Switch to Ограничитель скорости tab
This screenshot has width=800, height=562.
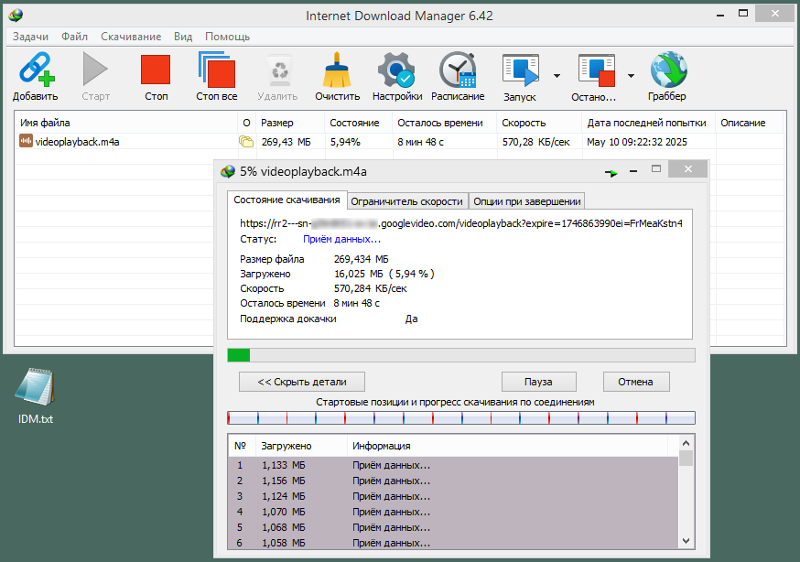[x=407, y=201]
